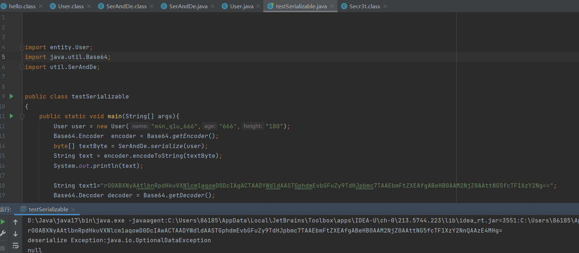The image size is (579, 253).
Task: Close the Secr3t.class tab
Action: pos(385,6)
